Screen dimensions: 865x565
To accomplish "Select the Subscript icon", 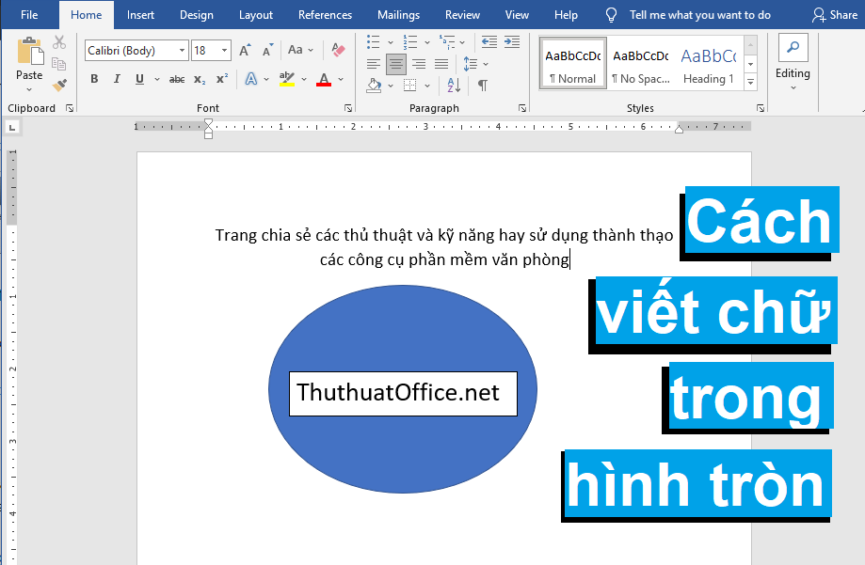I will click(199, 79).
